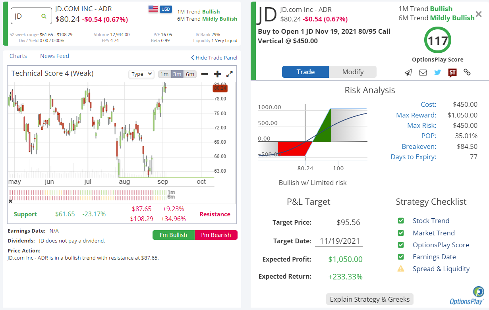
Task: Close the trend bars with the x icon
Action: pos(11,201)
